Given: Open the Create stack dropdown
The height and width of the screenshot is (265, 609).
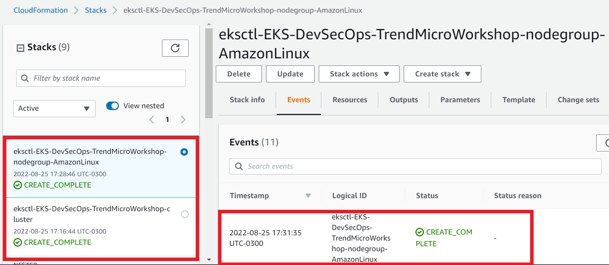Looking at the screenshot, I should click(442, 74).
